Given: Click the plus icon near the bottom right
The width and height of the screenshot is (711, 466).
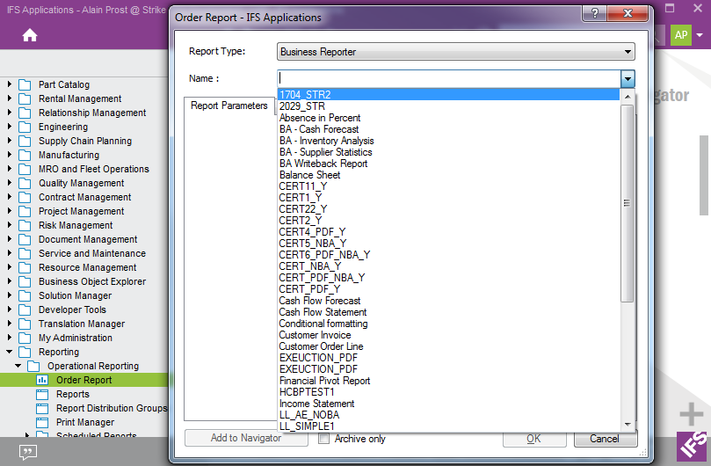Looking at the screenshot, I should pyautogui.click(x=691, y=413).
